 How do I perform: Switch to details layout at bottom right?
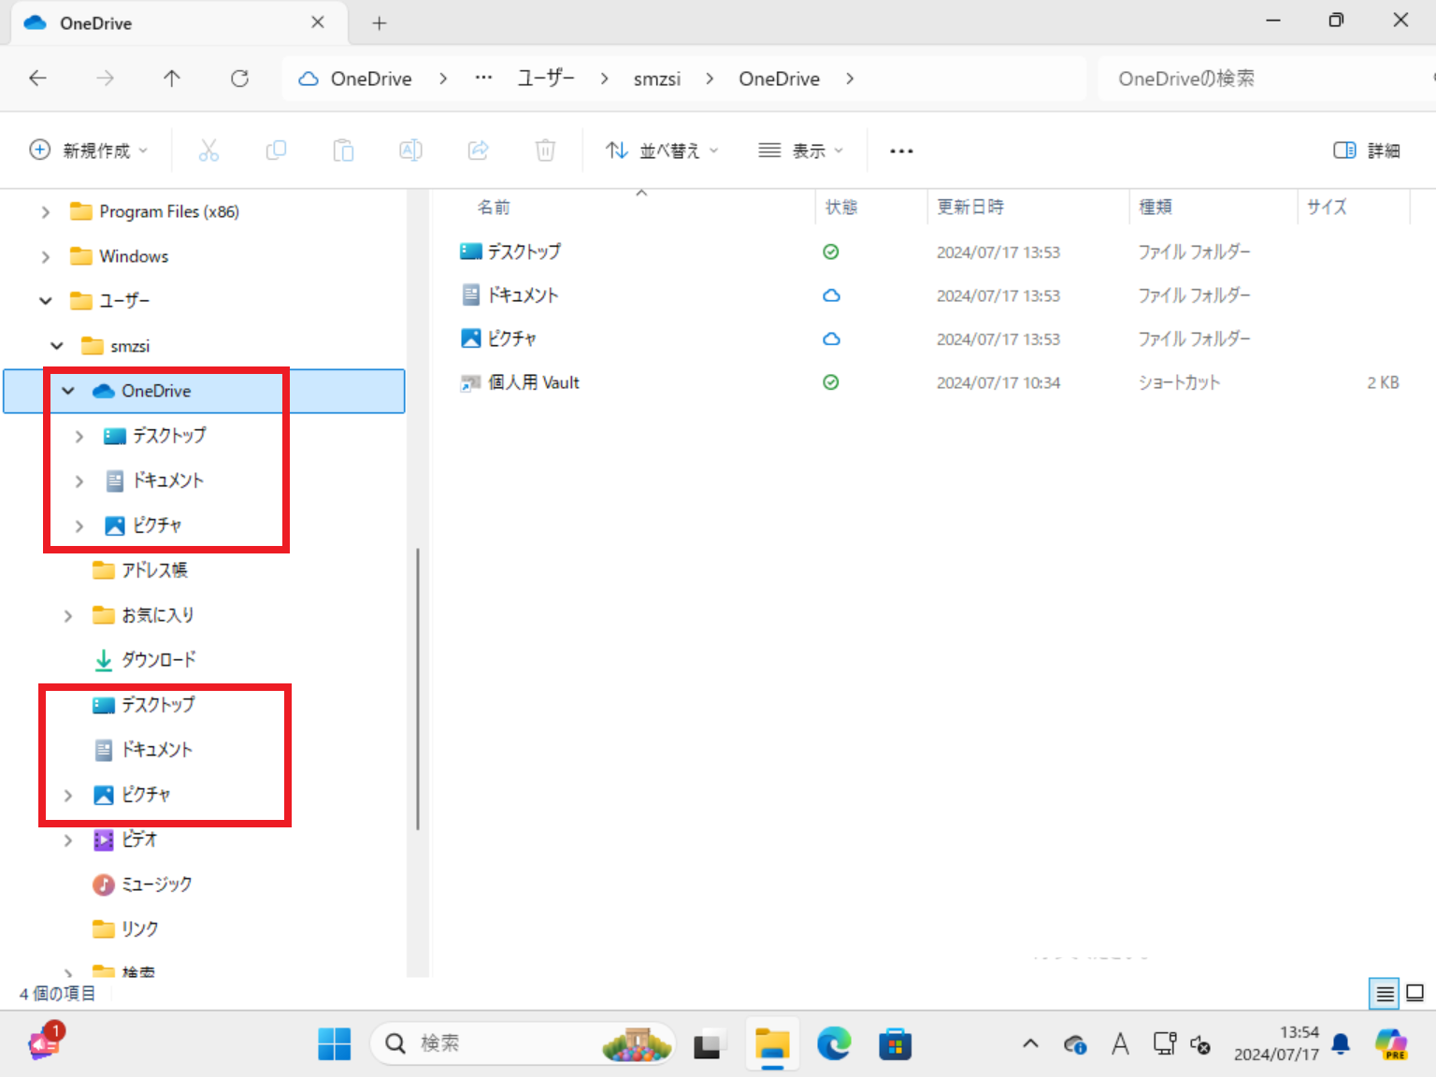[1383, 994]
